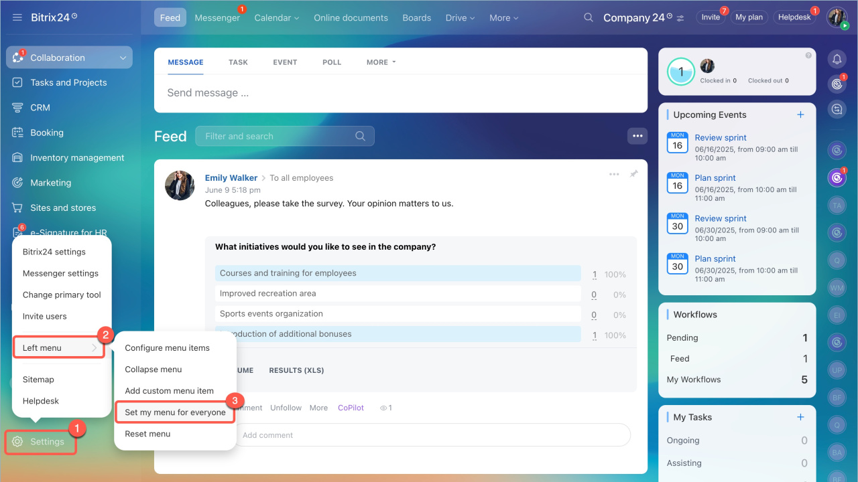Screen dimensions: 858x482
Task: Expand the Collaboration section dropdown
Action: tap(123, 58)
